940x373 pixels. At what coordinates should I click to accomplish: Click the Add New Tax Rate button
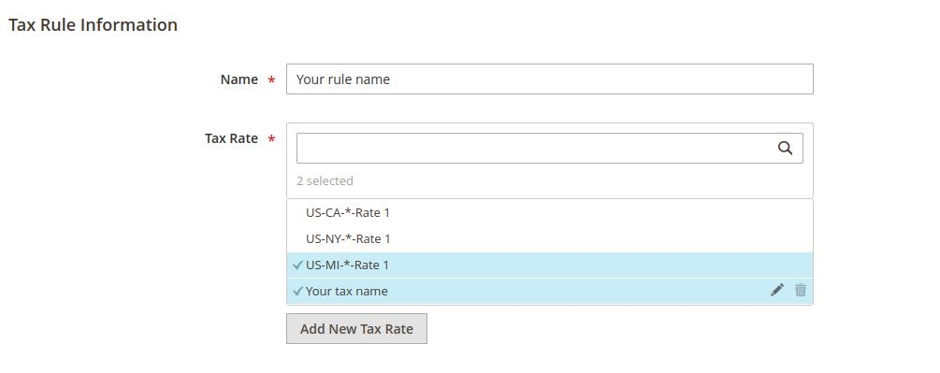coord(356,329)
